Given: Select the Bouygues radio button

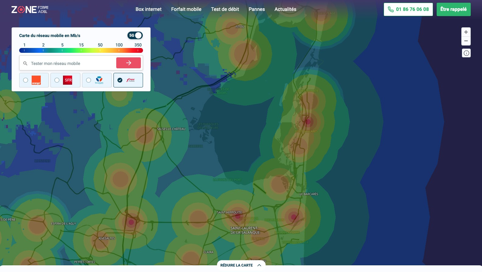Looking at the screenshot, I should coord(89,80).
